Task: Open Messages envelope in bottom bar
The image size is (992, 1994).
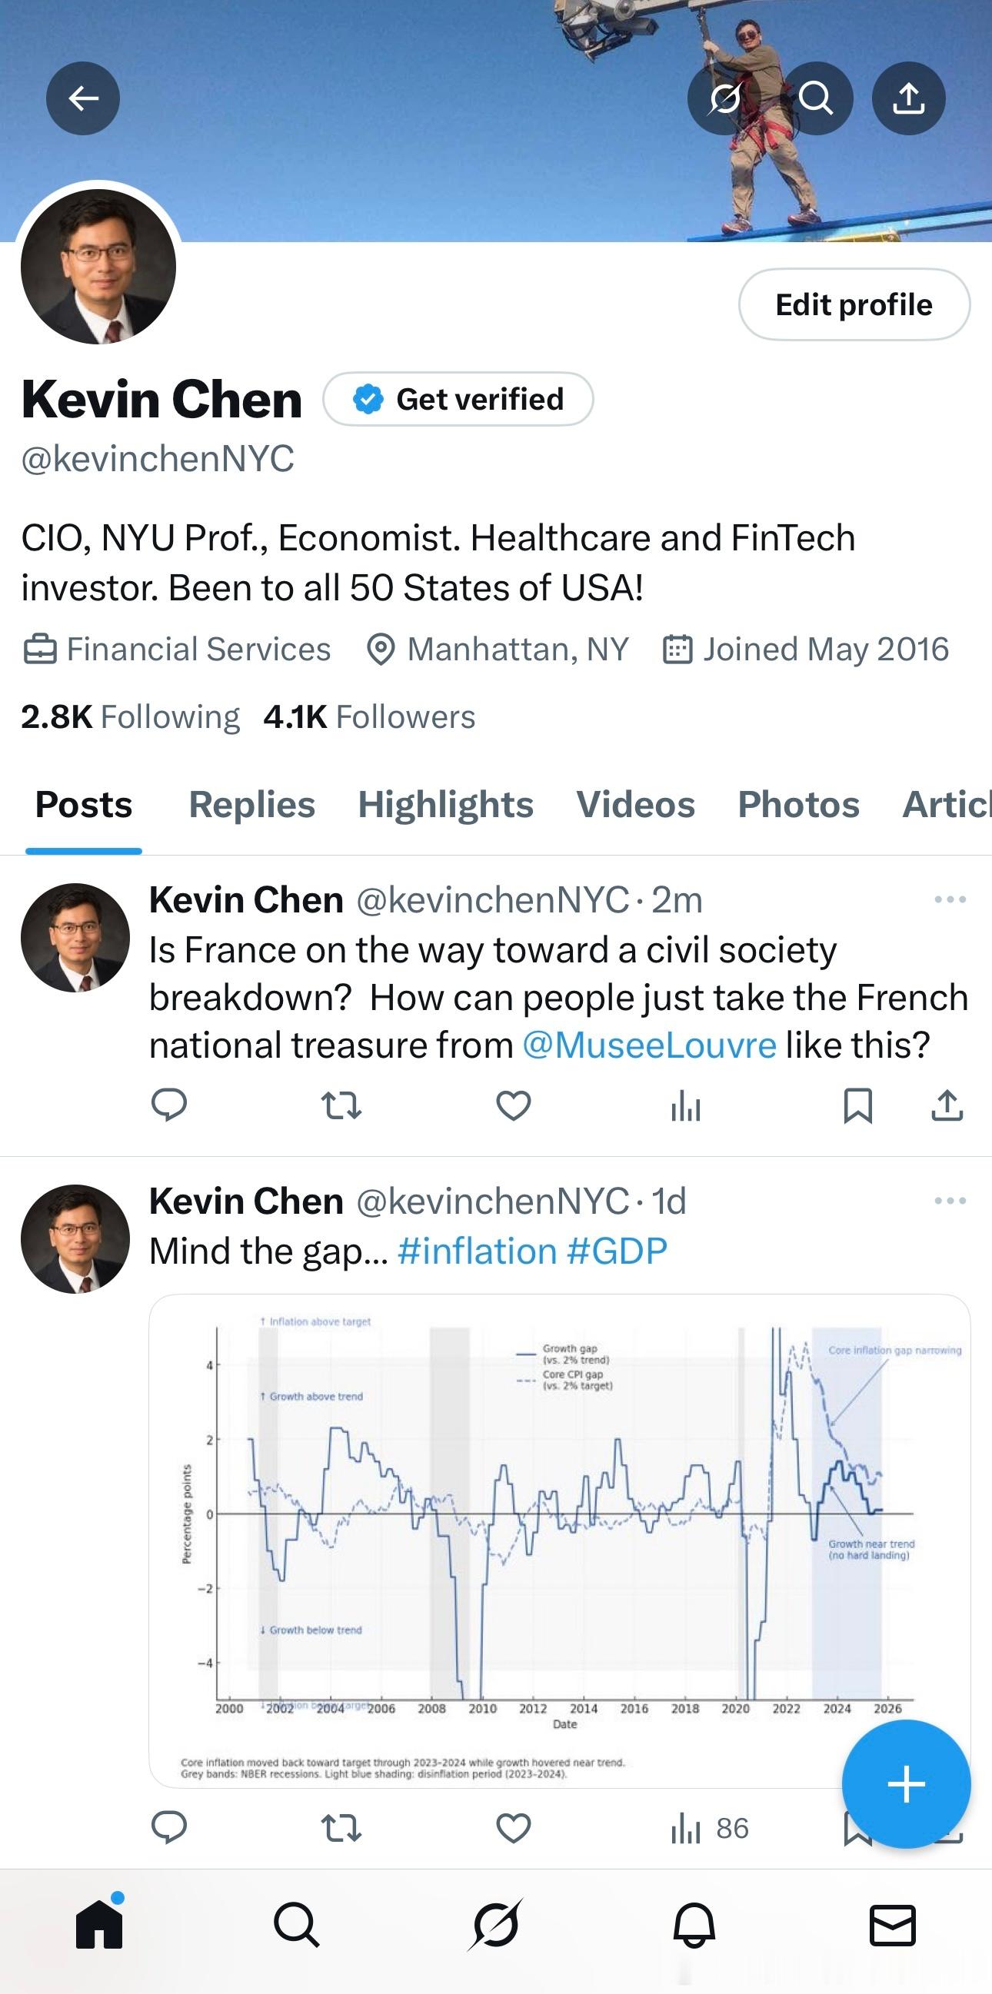Action: click(892, 1925)
